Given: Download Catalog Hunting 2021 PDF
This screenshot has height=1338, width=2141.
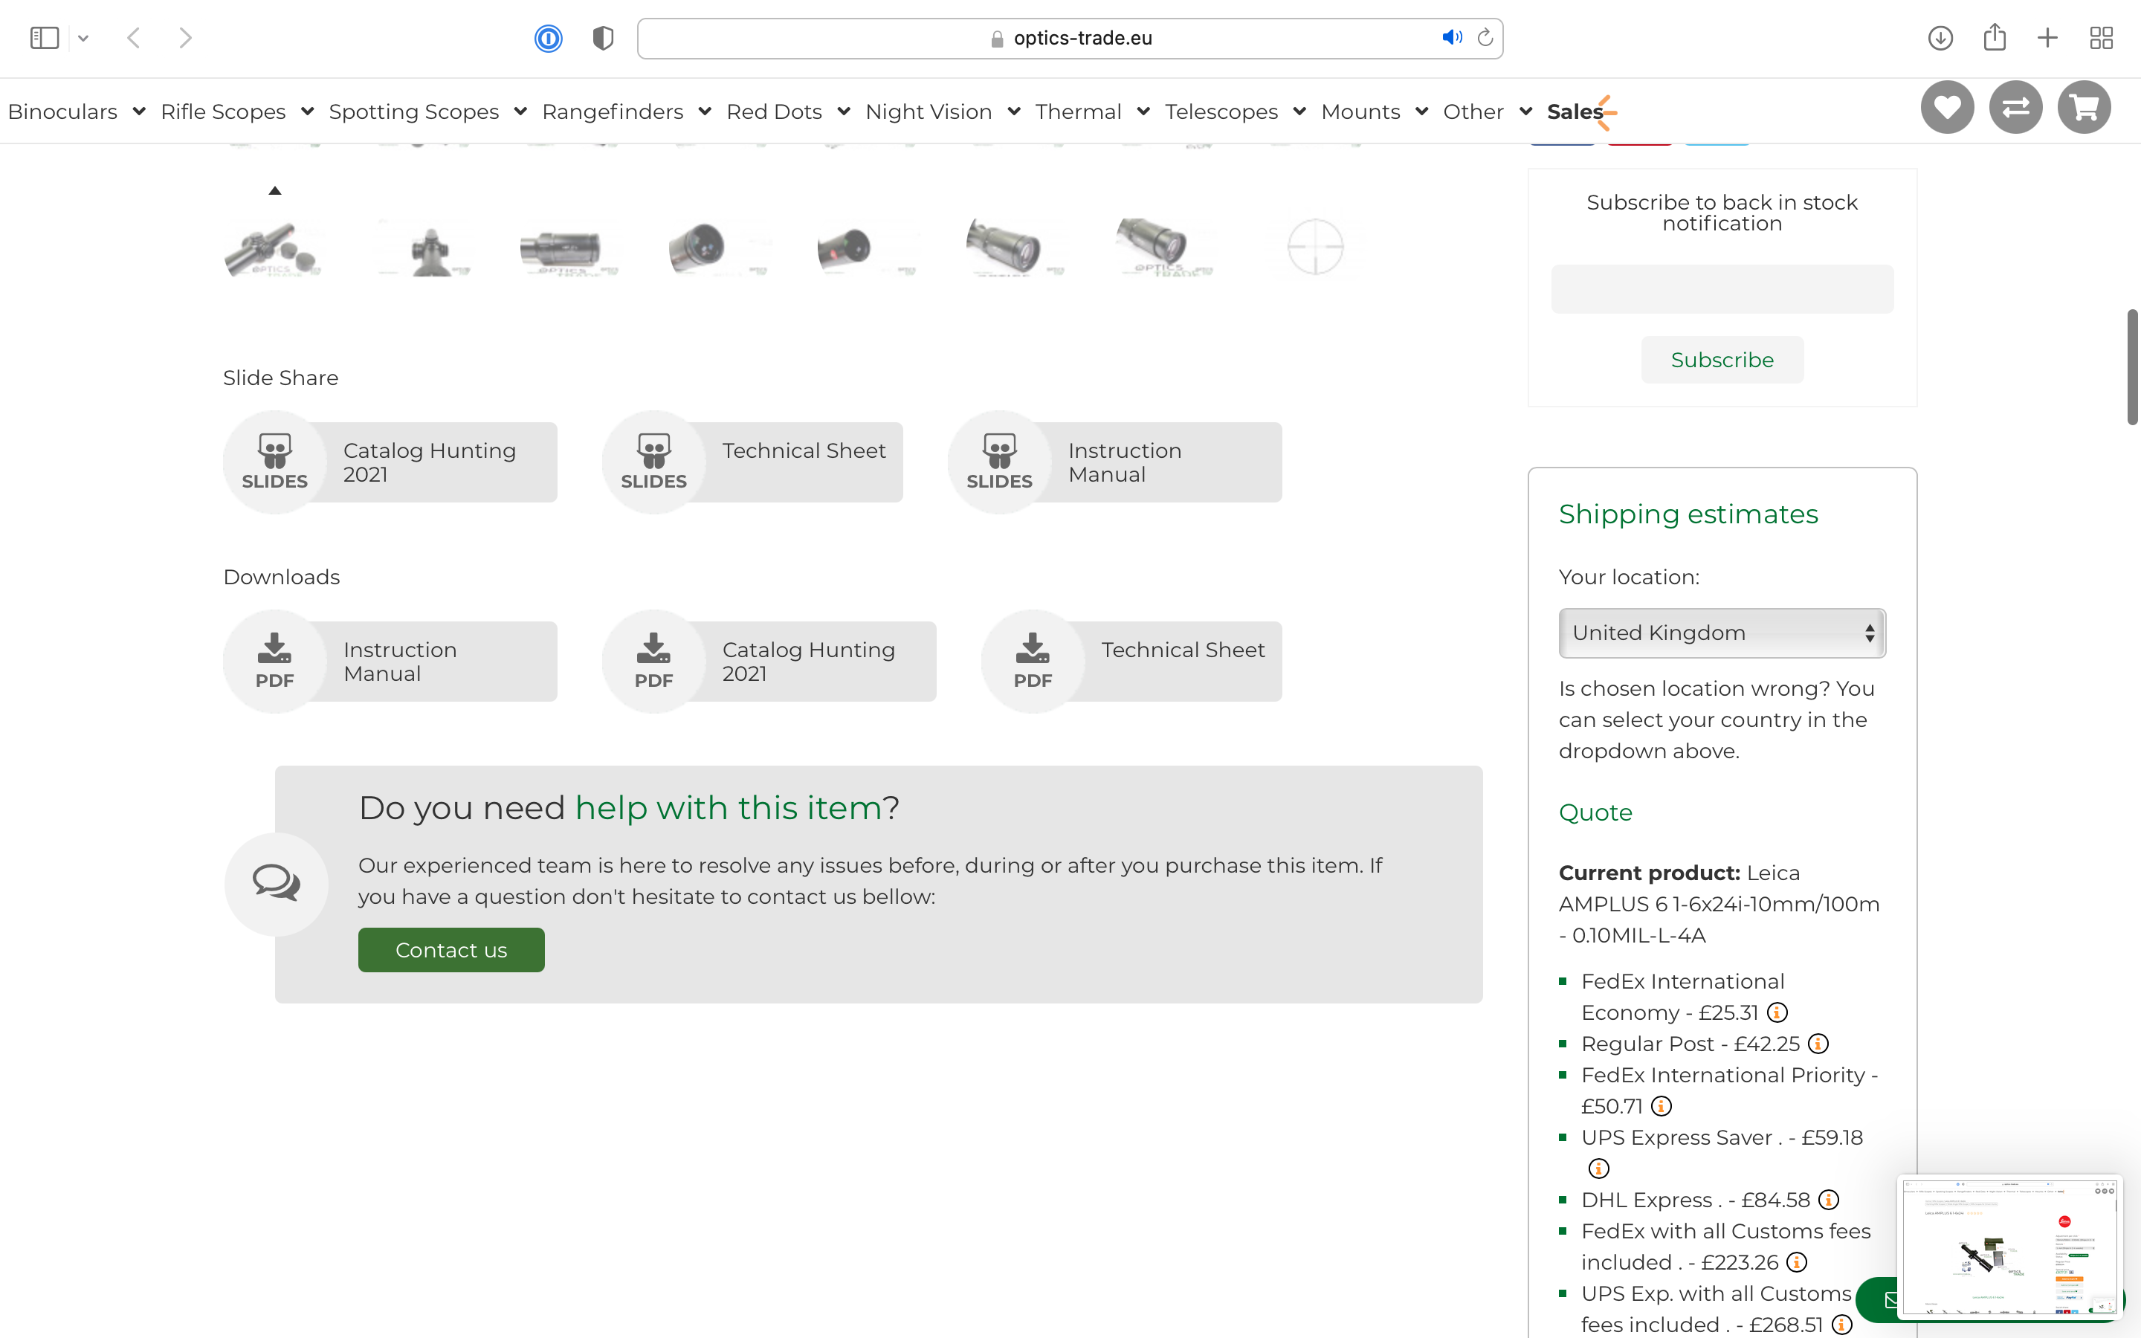Looking at the screenshot, I should [769, 661].
